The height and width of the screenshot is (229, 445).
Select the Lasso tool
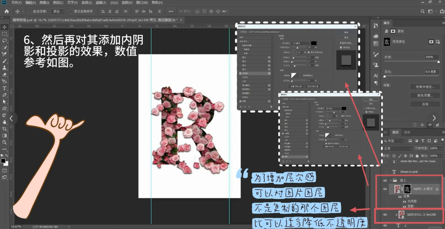coord(4,41)
